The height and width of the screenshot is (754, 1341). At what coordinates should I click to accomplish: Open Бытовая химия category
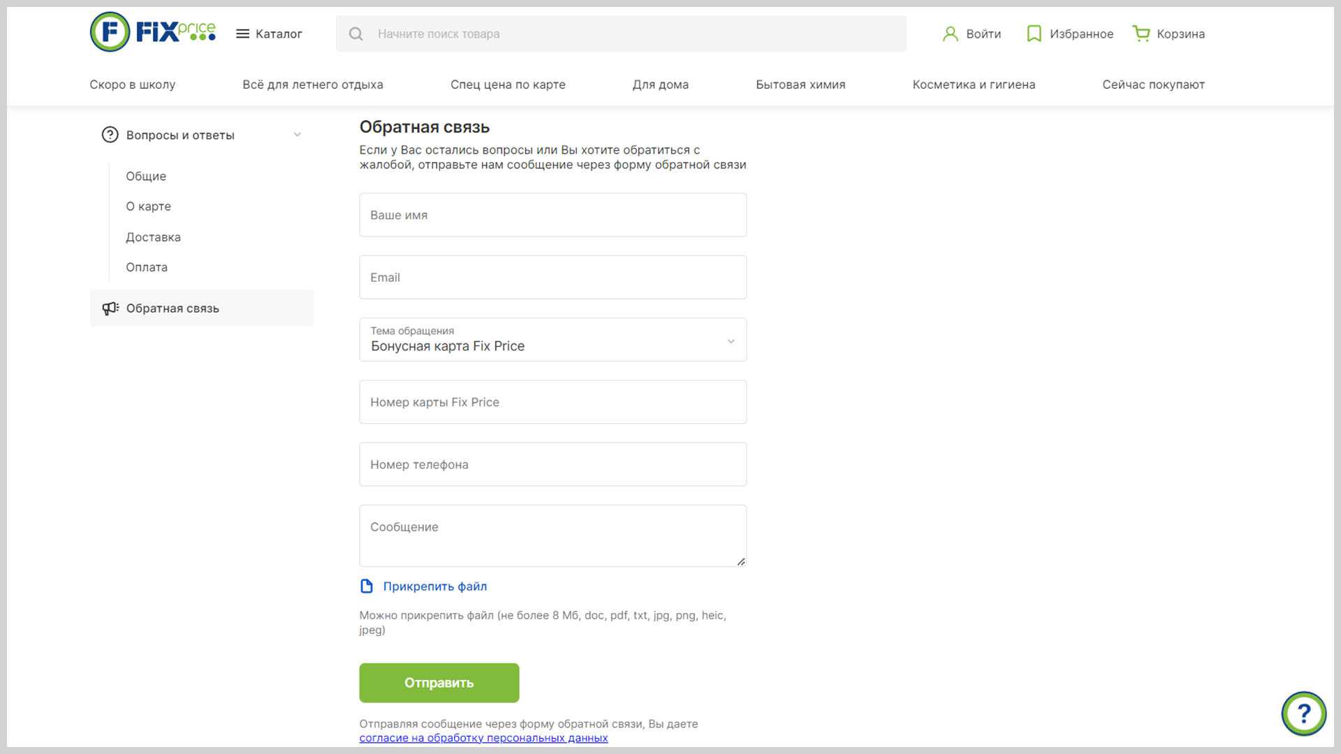tap(800, 84)
